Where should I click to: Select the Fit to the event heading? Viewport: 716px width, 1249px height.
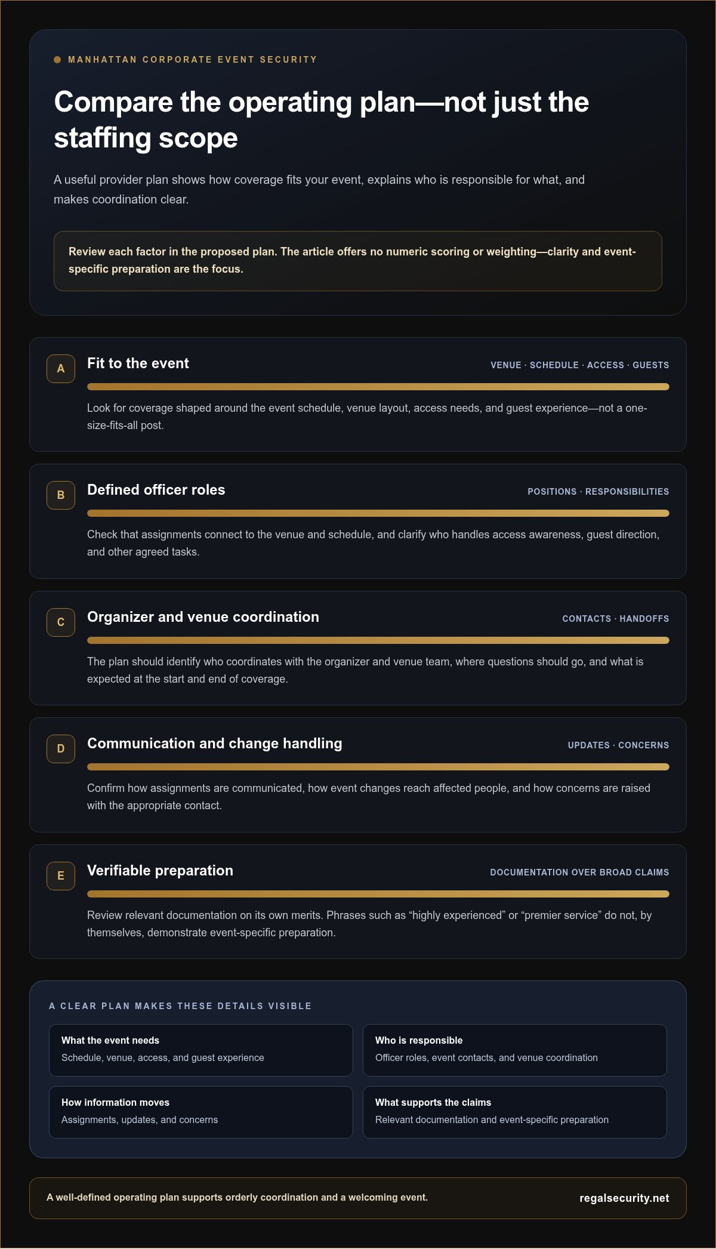138,363
